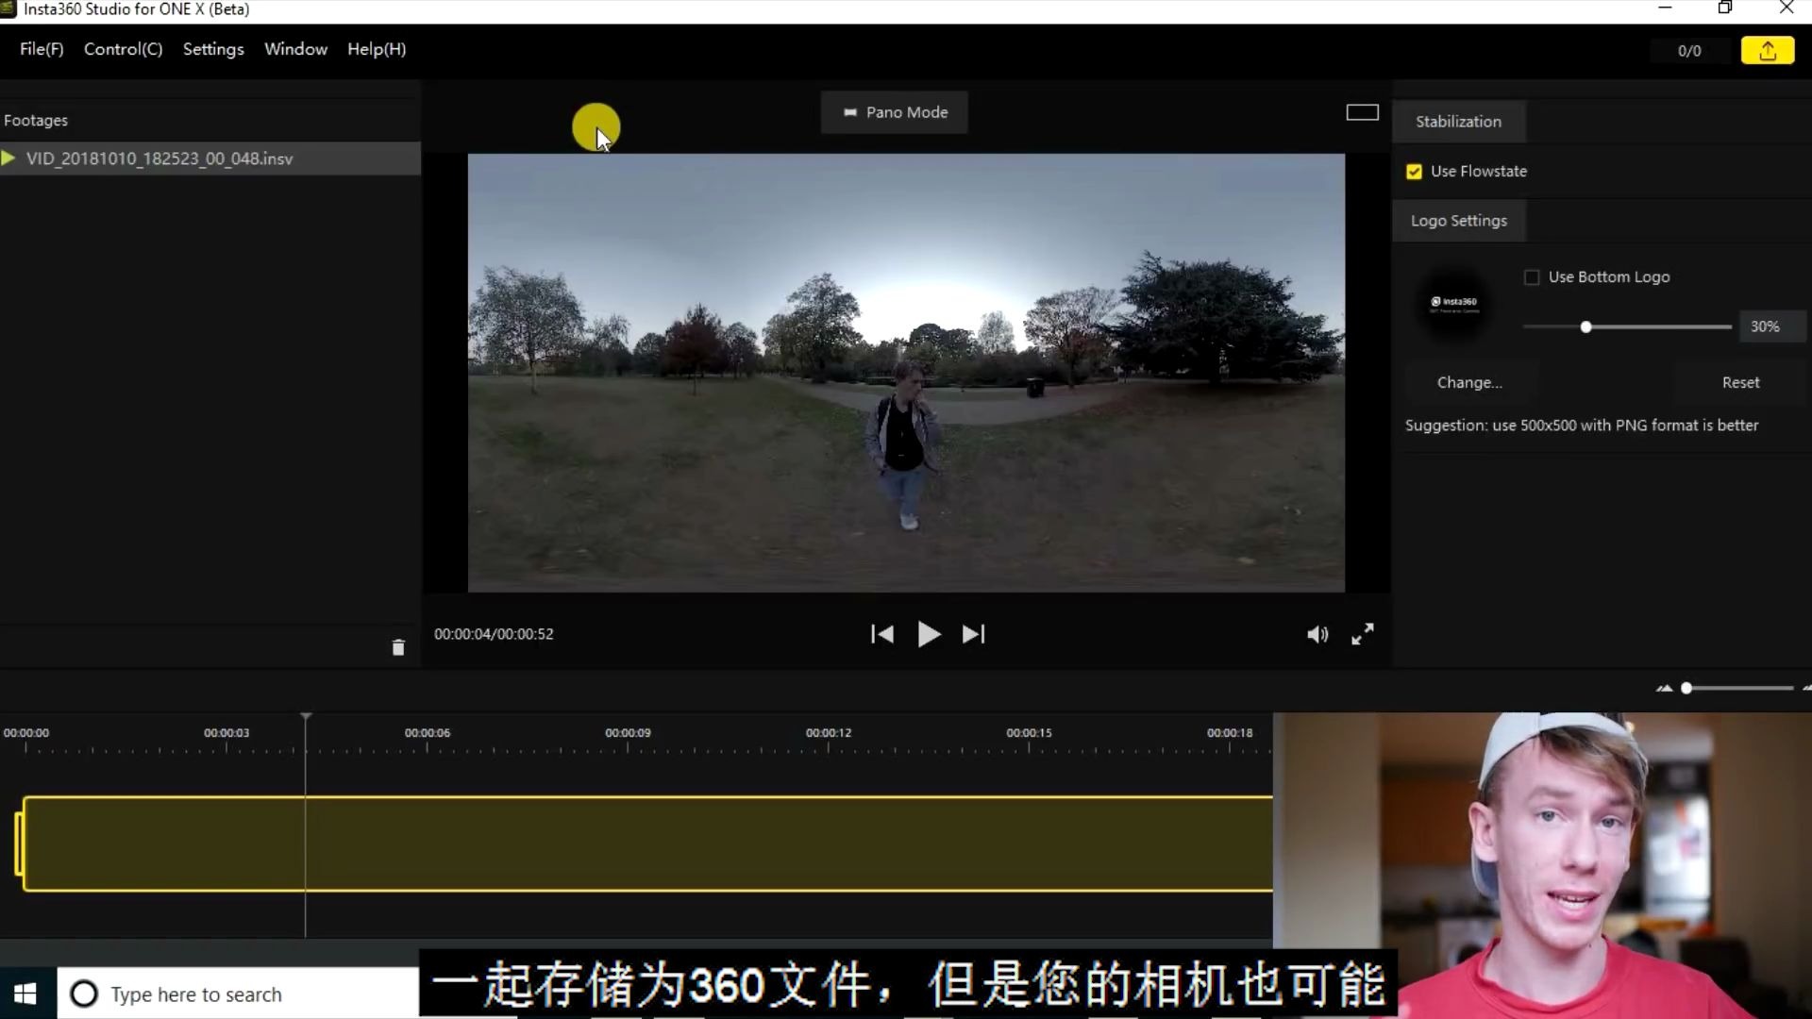This screenshot has width=1812, height=1019.
Task: Play the video preview
Action: pos(929,634)
